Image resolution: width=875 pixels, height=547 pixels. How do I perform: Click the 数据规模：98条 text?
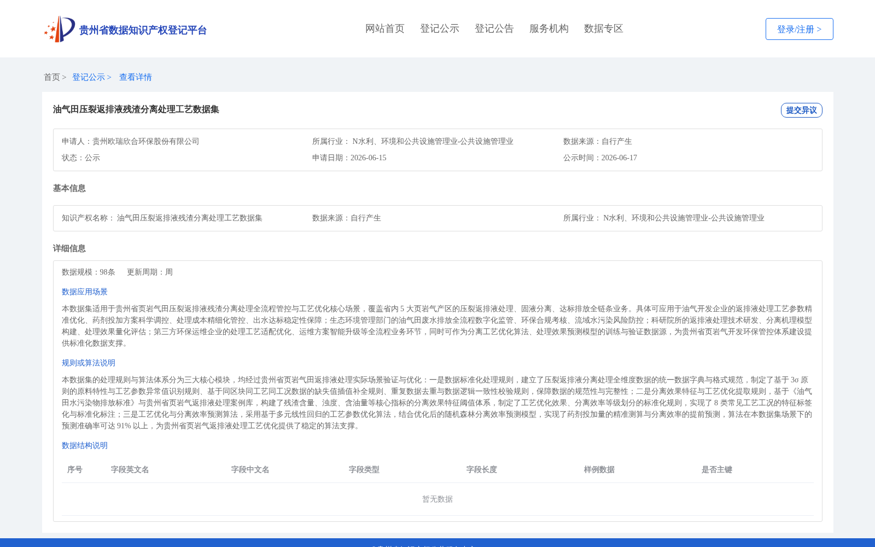[x=89, y=272]
